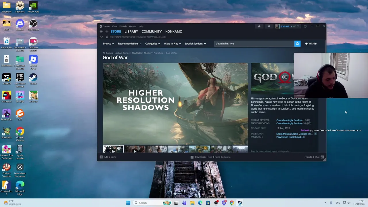Click Santa Monica Studio developer link
368x207 pixels.
tap(287, 134)
